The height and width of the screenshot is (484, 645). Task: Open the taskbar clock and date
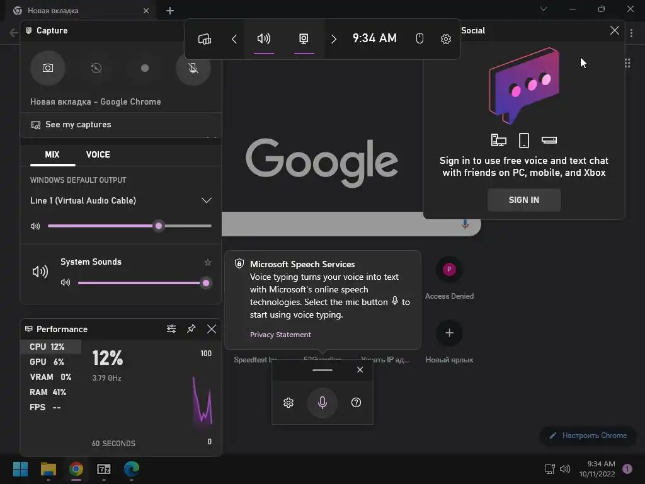point(597,469)
